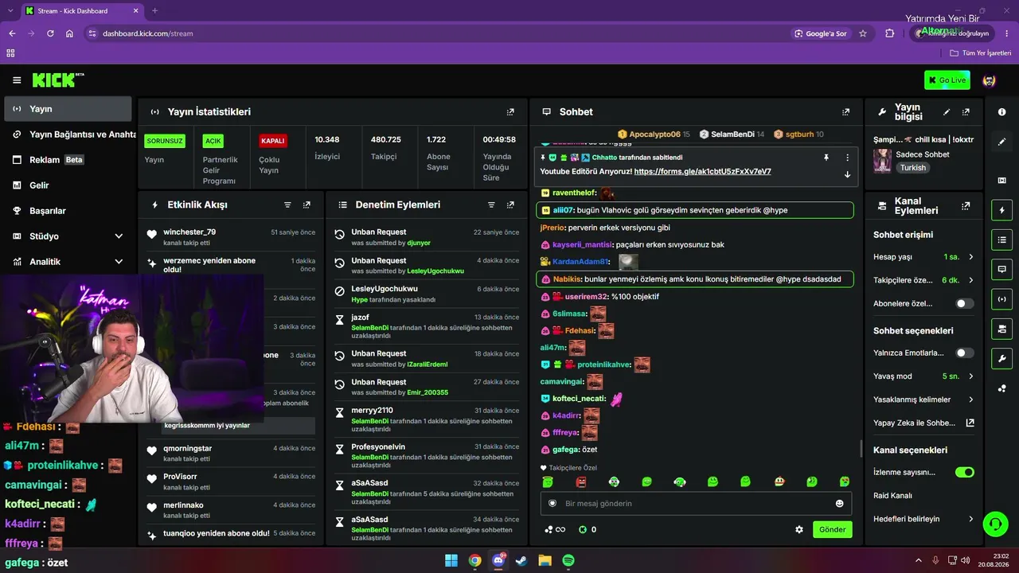This screenshot has width=1019, height=573.
Task: Filter the Denetim Eylemleri list
Action: point(492,205)
